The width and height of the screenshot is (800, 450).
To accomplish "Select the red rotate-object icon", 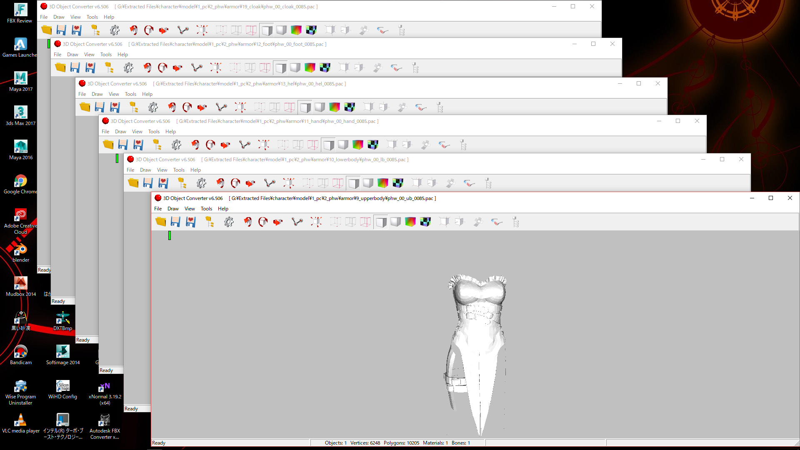I will [x=247, y=222].
